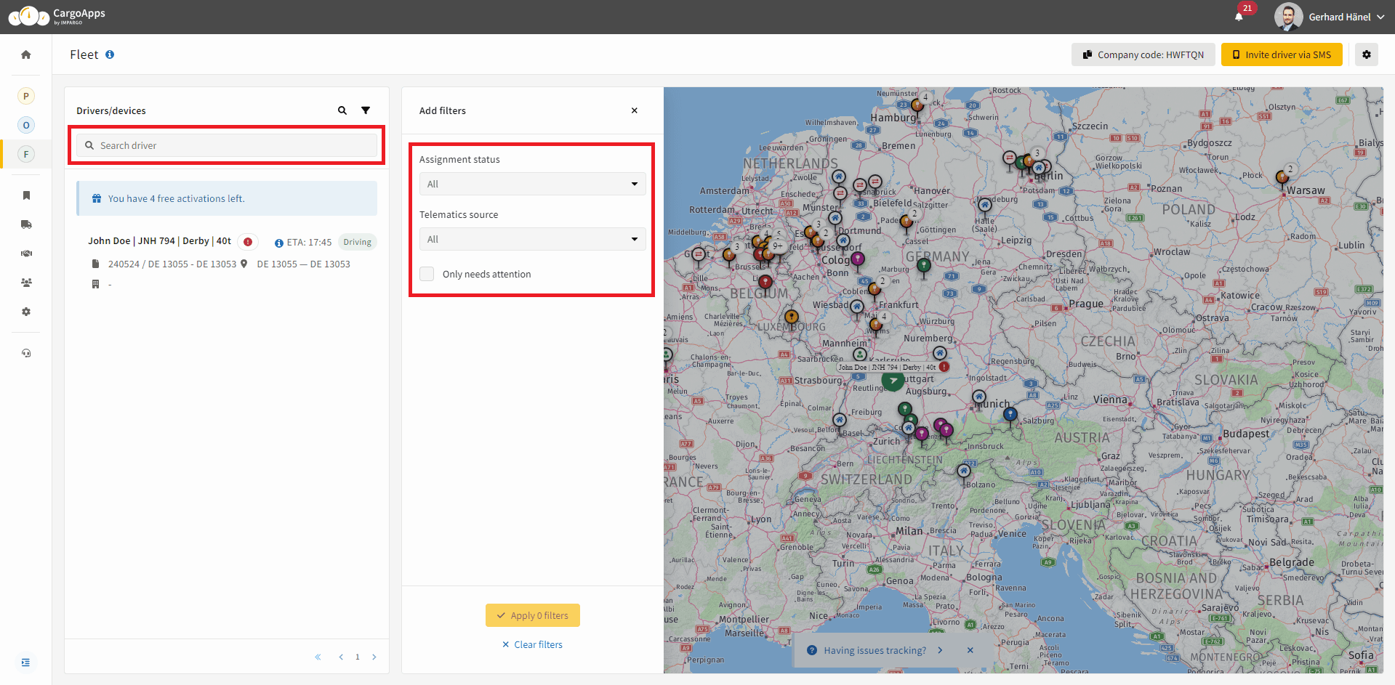Screen dimensions: 1395x685
Task: Jump to the first page with the double chevron
Action: coord(318,657)
